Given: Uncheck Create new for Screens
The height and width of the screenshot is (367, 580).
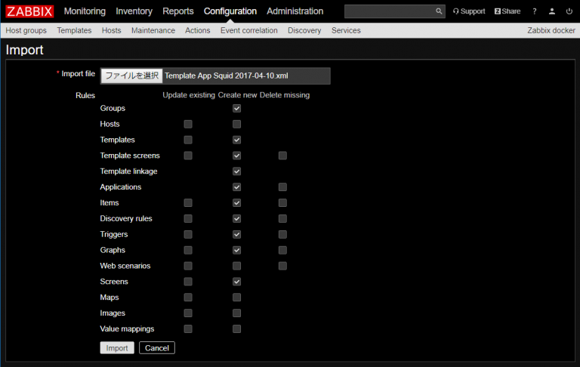Looking at the screenshot, I should tap(236, 282).
